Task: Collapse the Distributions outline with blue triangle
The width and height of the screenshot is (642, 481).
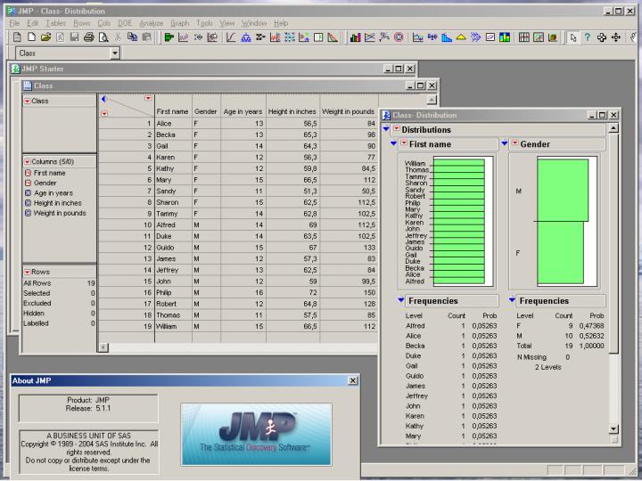Action: (384, 130)
